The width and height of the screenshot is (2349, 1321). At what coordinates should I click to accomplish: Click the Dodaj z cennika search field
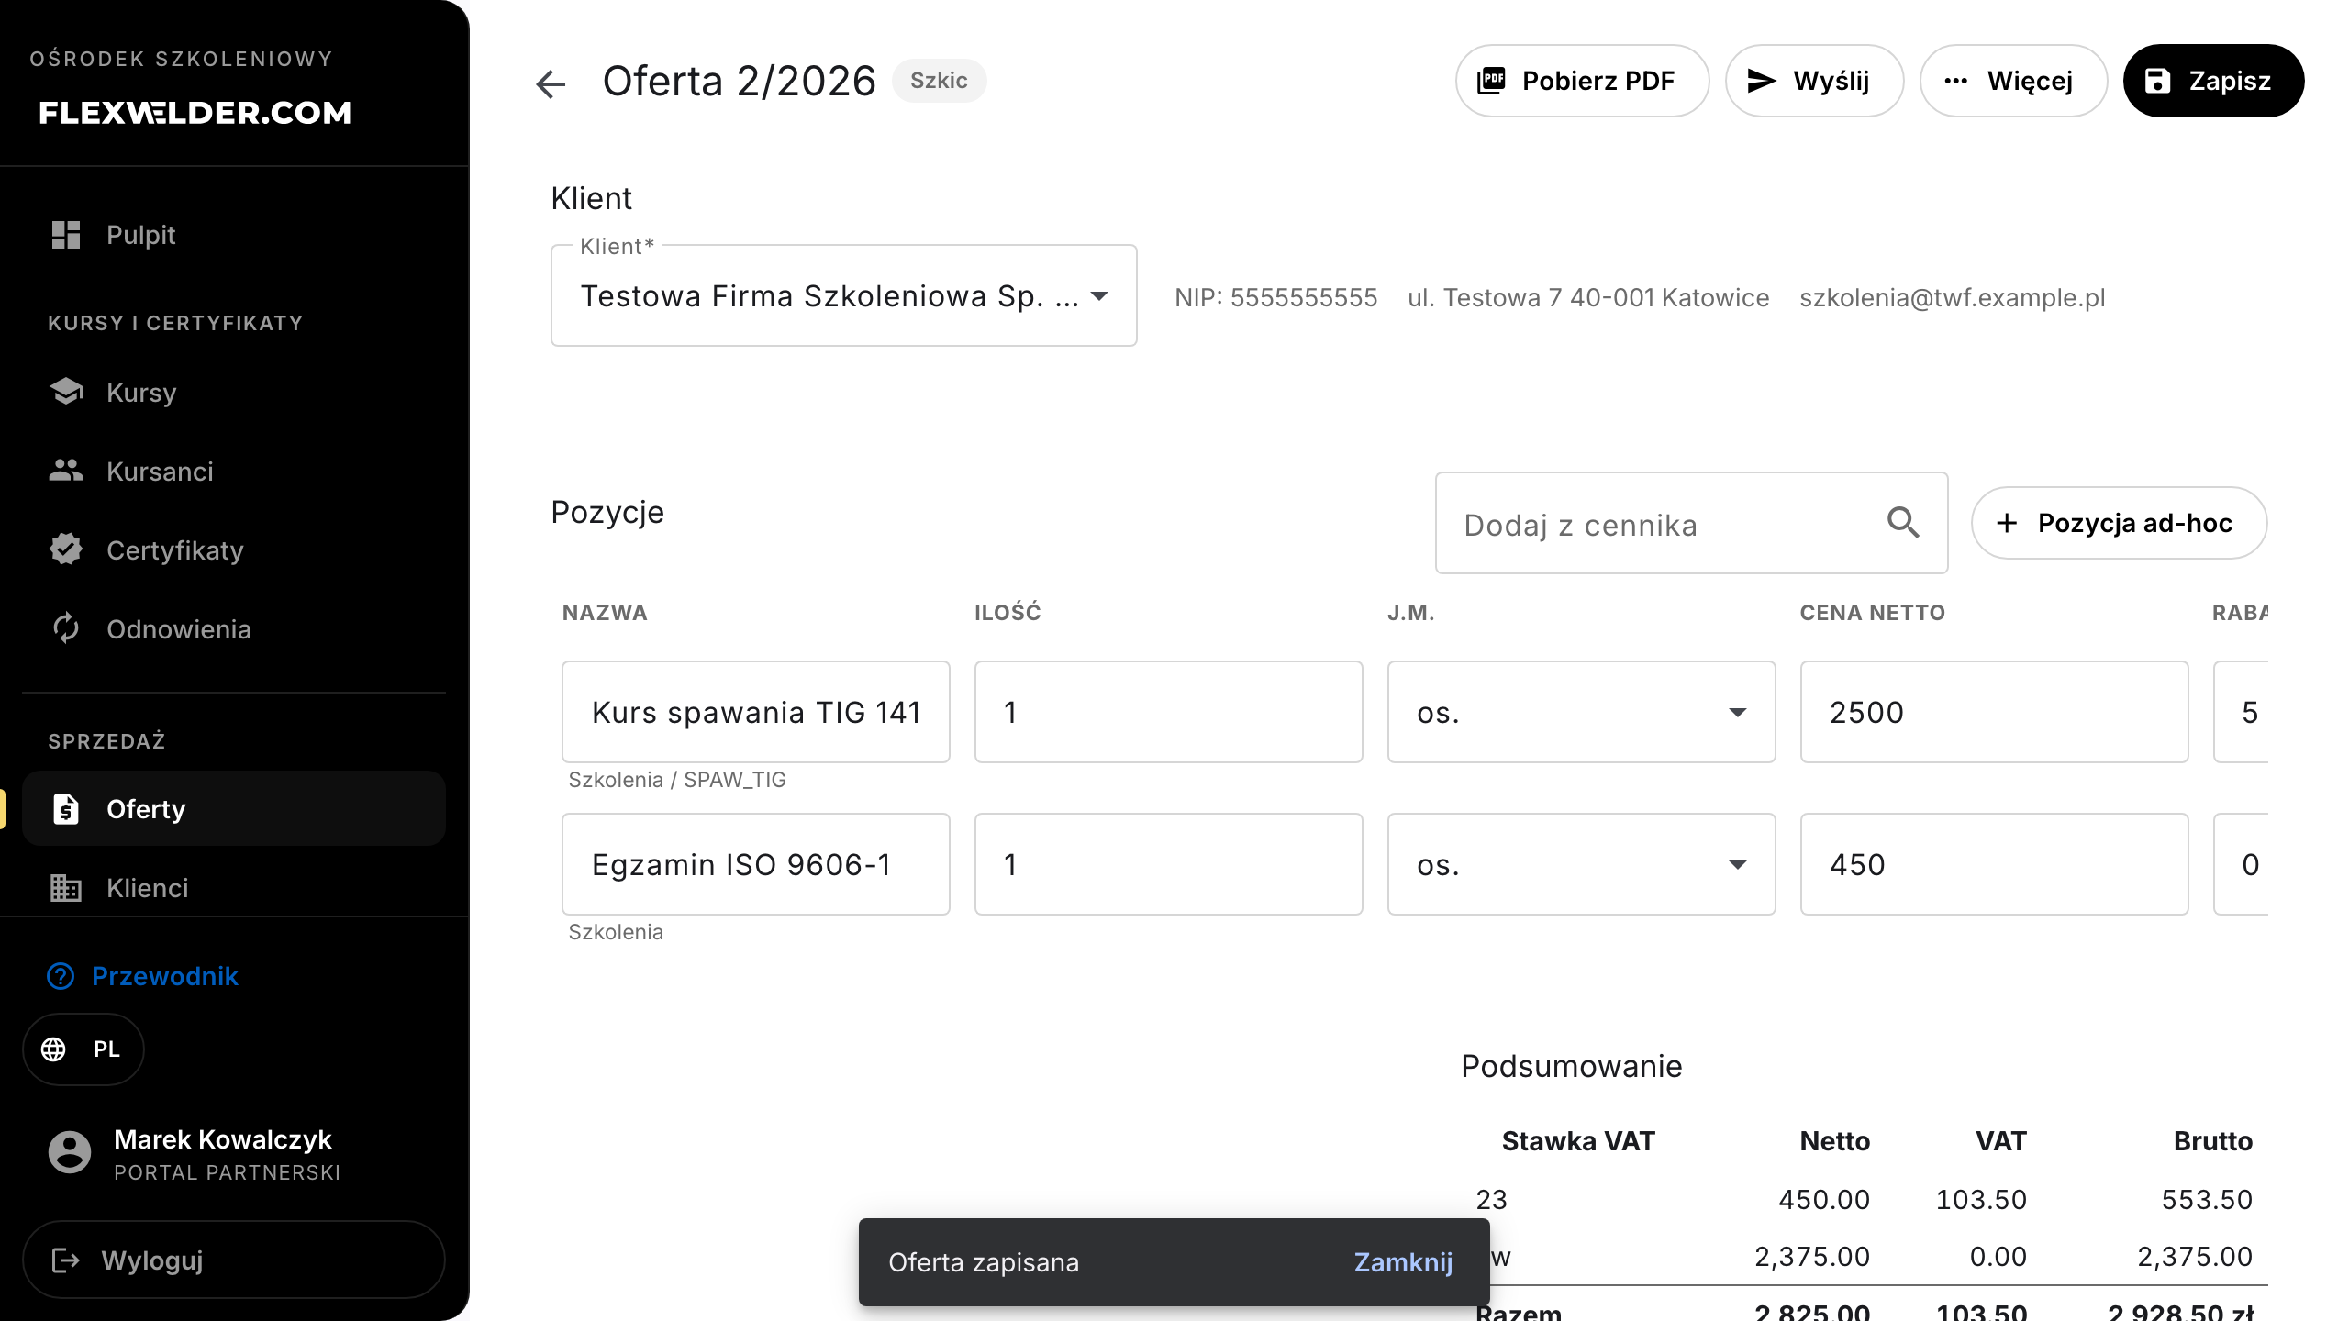(x=1692, y=524)
